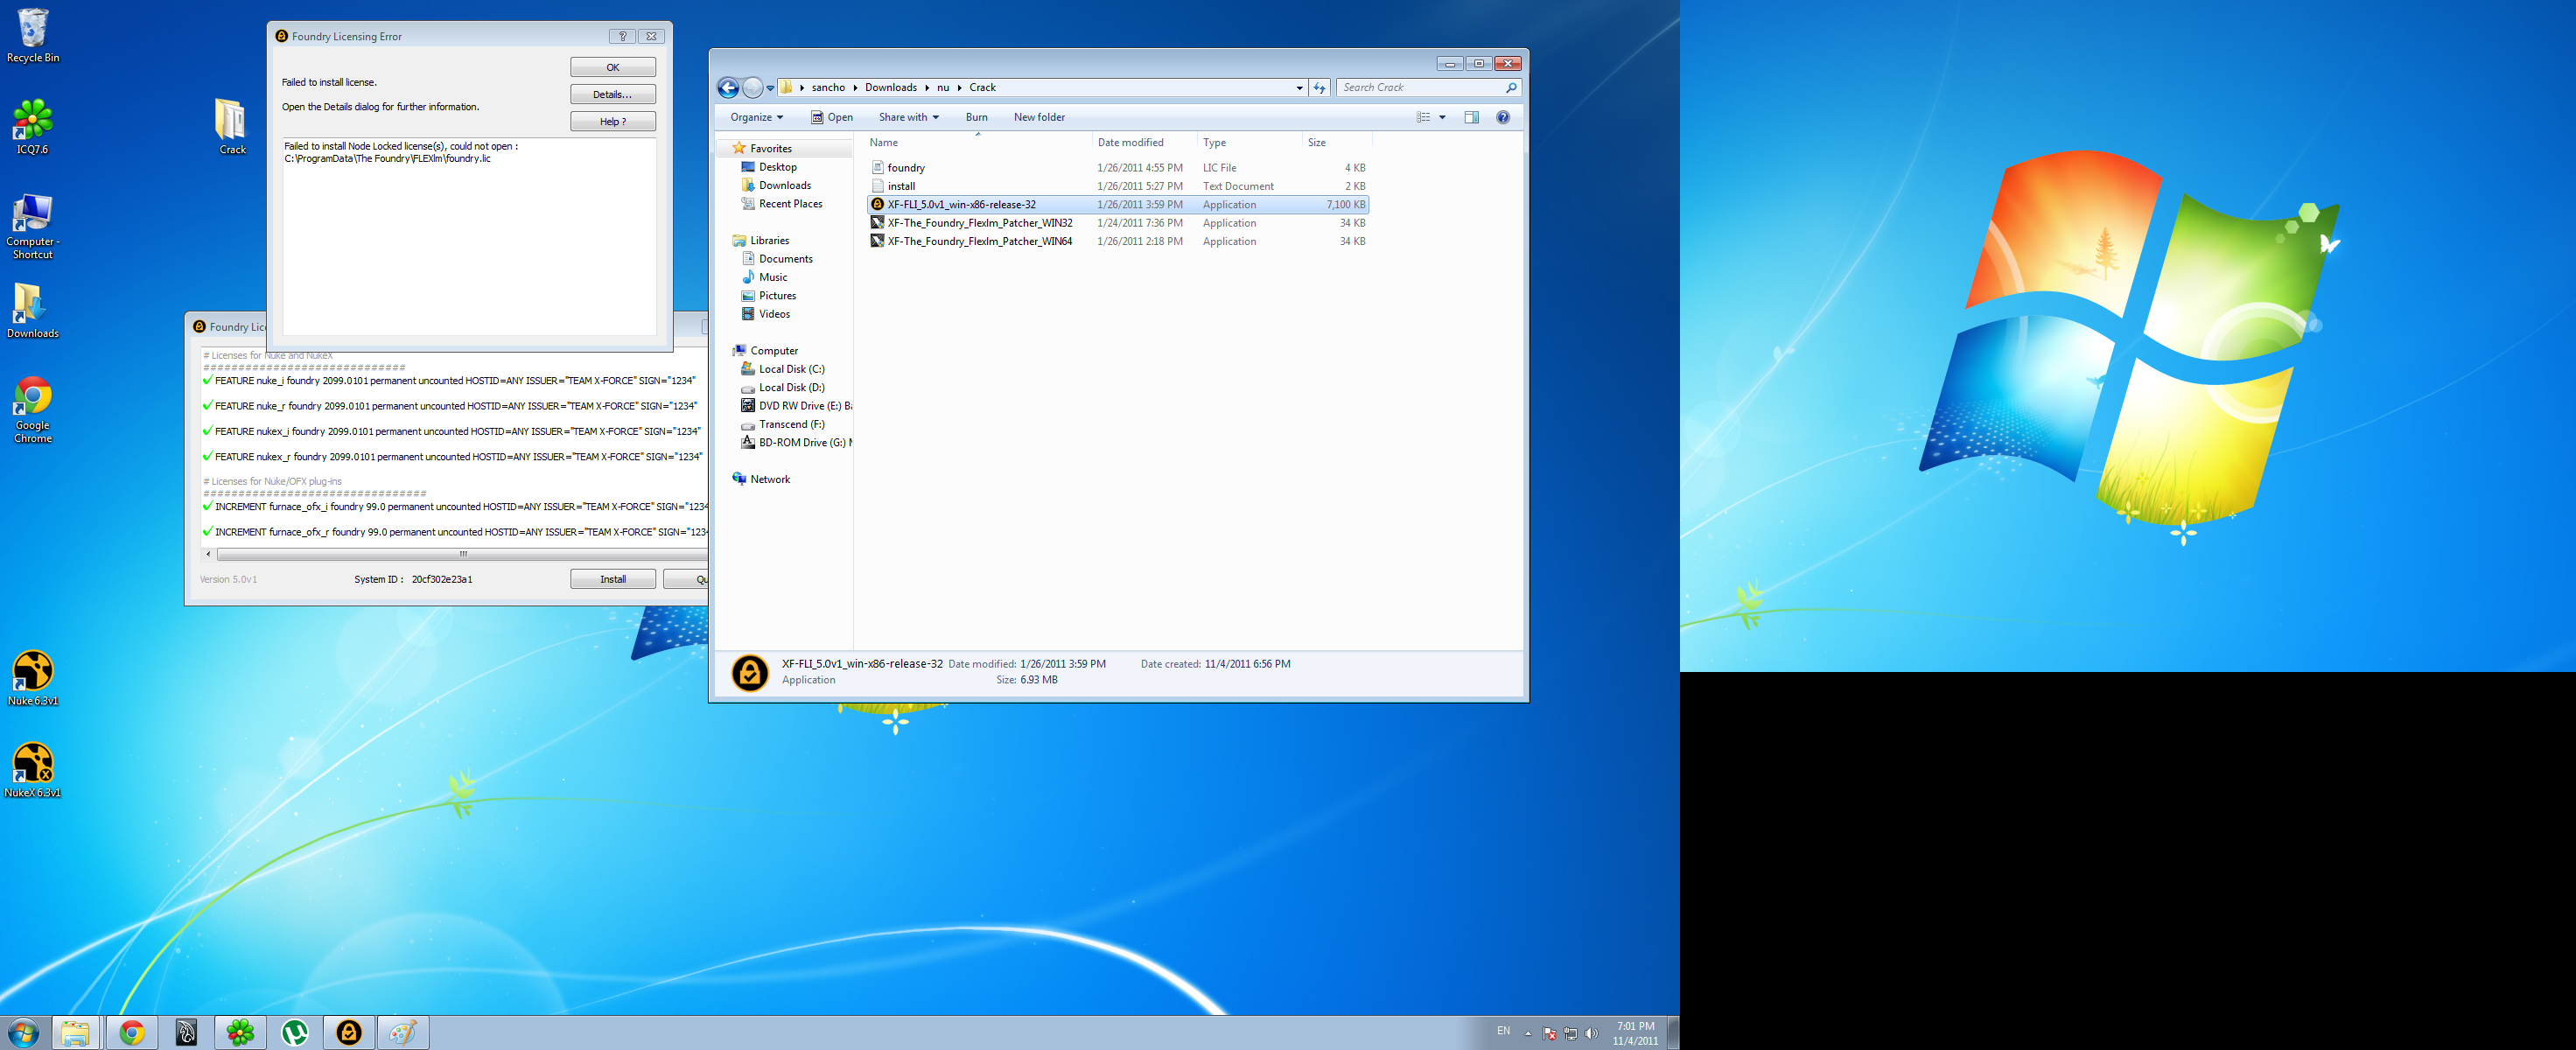Click the Foundry License taskbar icon
Screen dimensions: 2576x1050
[x=349, y=1032]
